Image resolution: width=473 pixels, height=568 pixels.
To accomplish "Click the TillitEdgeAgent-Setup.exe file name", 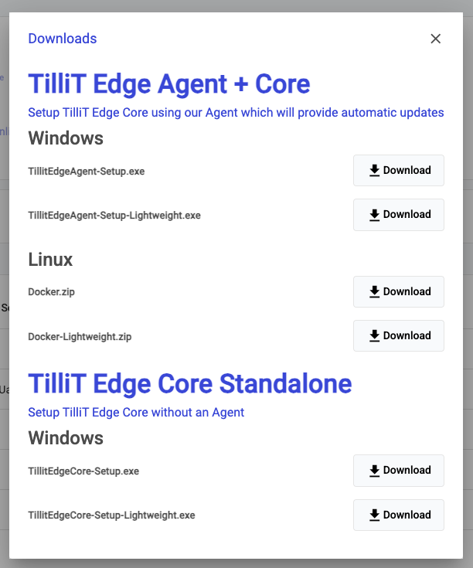I will pyautogui.click(x=87, y=172).
